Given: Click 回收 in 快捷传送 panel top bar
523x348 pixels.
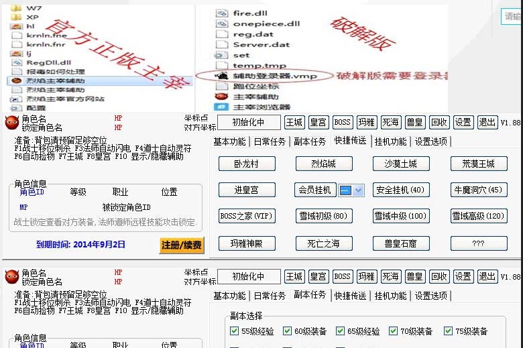Looking at the screenshot, I should [x=439, y=123].
